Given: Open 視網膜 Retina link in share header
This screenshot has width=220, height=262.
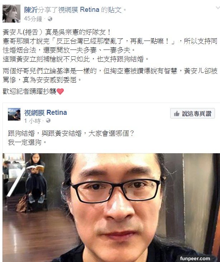Looking at the screenshot, I should [x=78, y=10].
